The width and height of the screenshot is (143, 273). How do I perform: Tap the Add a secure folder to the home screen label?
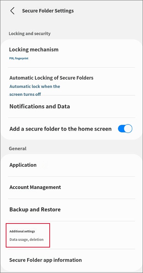click(x=60, y=129)
